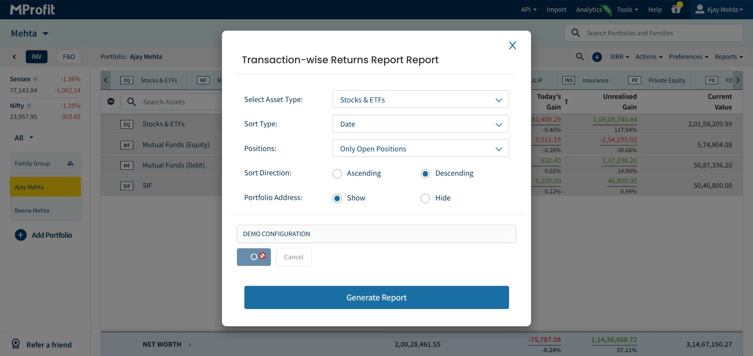Click the Net Worth info icon
753x356 pixels.
pos(190,345)
